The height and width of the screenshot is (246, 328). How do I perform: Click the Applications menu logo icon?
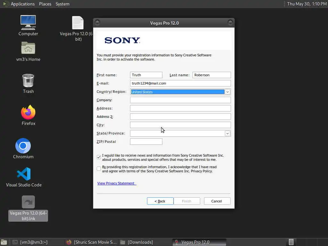[6, 4]
